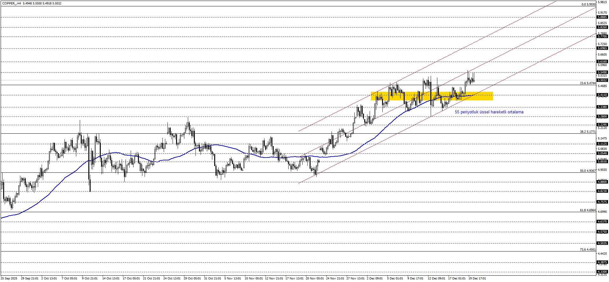609x282 pixels.
Task: Select the 5.0030 price level tag
Action: point(602,162)
